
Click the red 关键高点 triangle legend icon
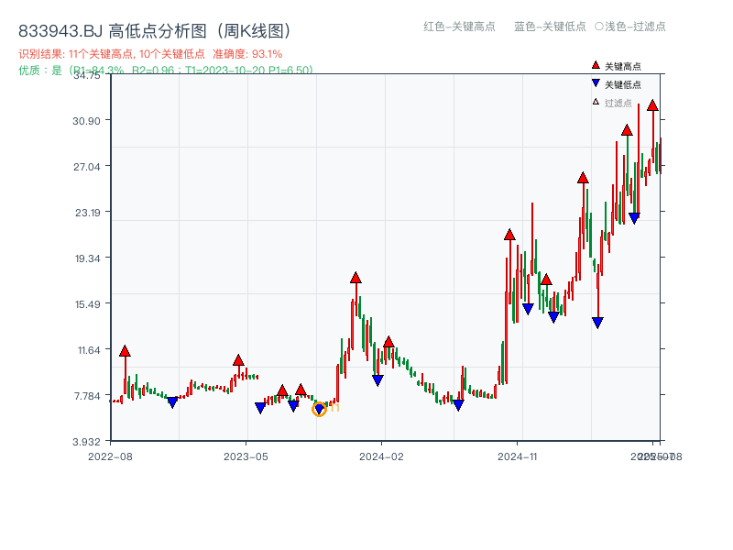[x=594, y=64]
